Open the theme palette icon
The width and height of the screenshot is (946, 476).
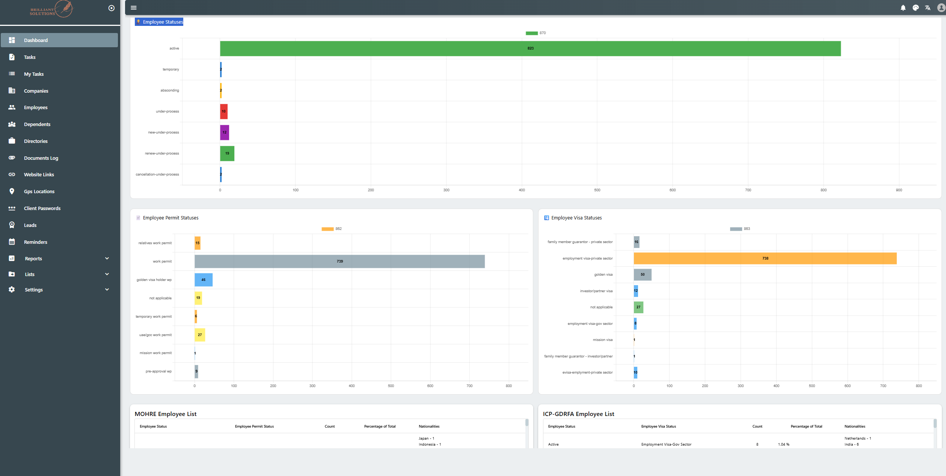[915, 8]
